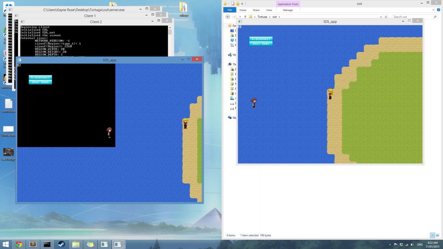443x249 pixels.
Task: Switch Explorer to large icons view
Action: 438,235
